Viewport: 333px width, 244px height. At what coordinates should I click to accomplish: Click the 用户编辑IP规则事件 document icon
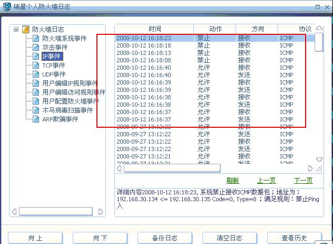tap(36, 83)
